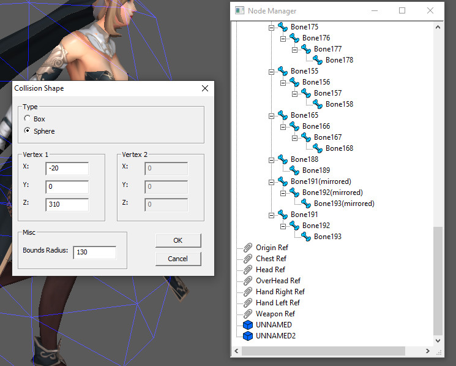Collapse the Bone175 tree node

271,28
